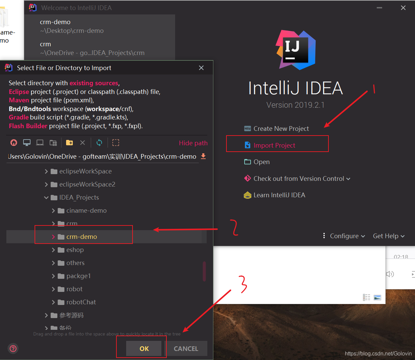
Task: Click module directory toolbar icon
Action: [53, 143]
